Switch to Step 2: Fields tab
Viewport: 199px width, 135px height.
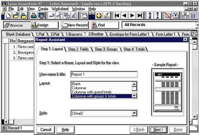(x=78, y=49)
